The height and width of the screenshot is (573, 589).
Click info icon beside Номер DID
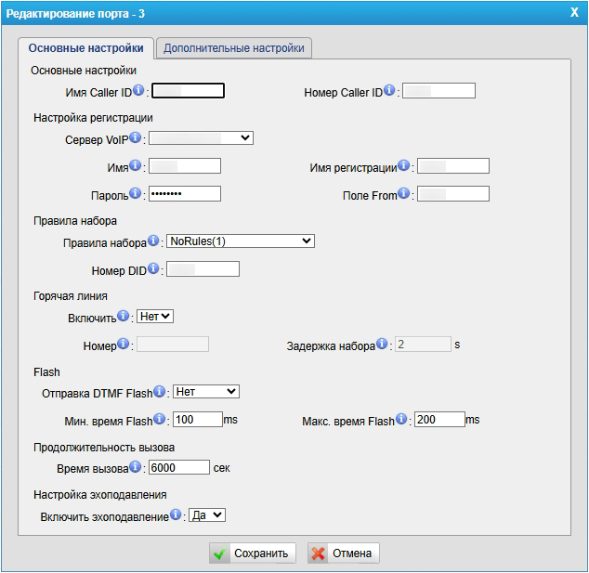(x=153, y=268)
